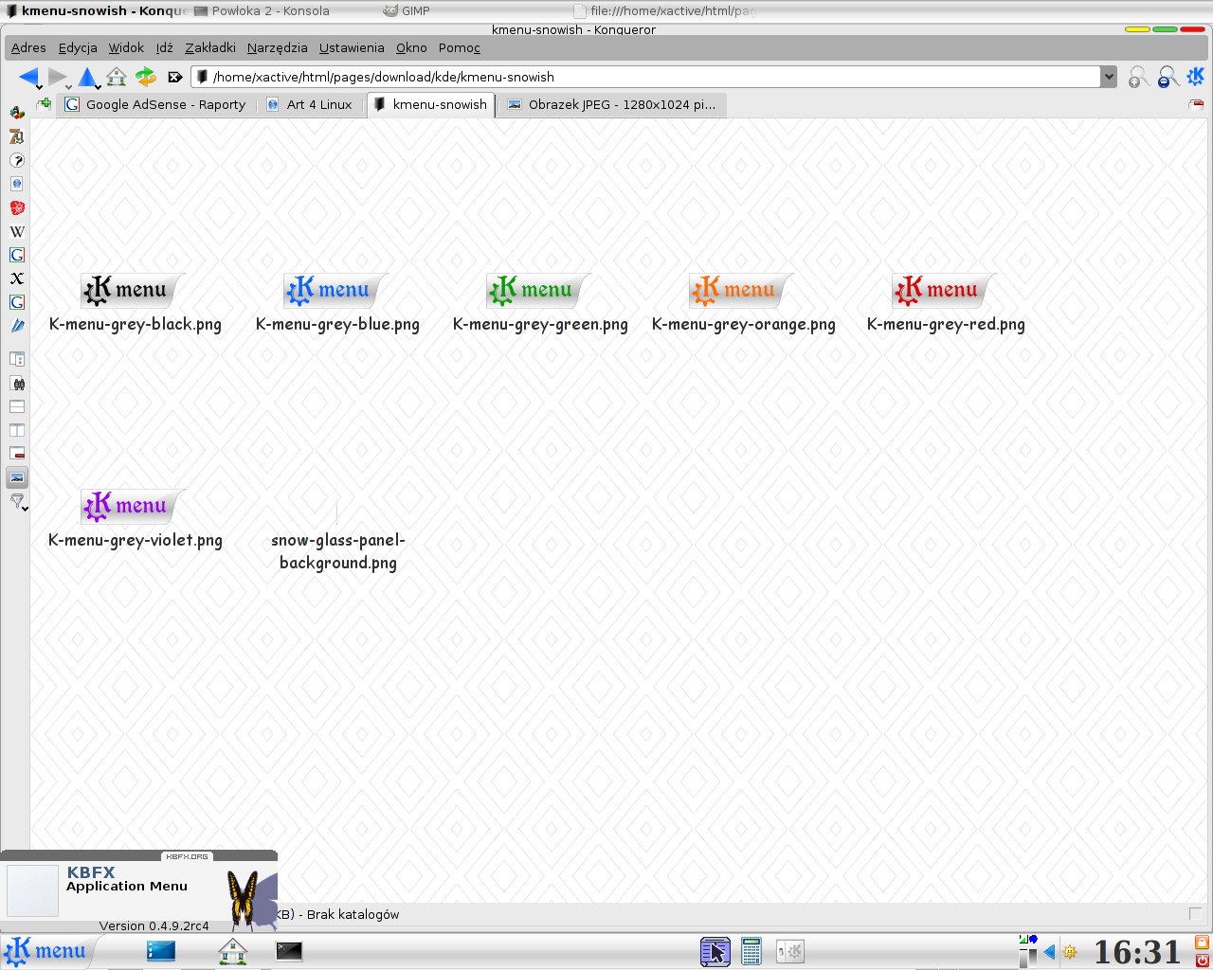This screenshot has width=1213, height=970.
Task: Switch to GIMP window in taskbar
Action: [x=407, y=11]
